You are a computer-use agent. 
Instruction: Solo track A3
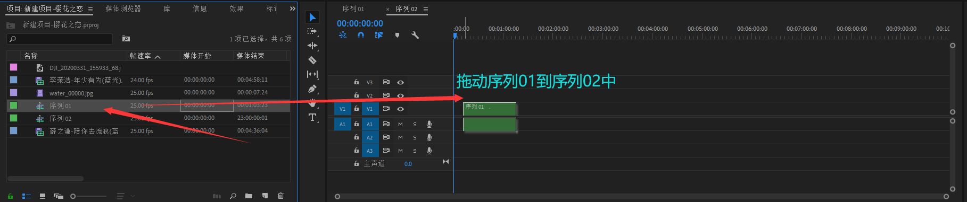pos(415,151)
